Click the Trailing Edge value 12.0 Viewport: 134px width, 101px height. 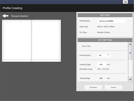[101, 78]
